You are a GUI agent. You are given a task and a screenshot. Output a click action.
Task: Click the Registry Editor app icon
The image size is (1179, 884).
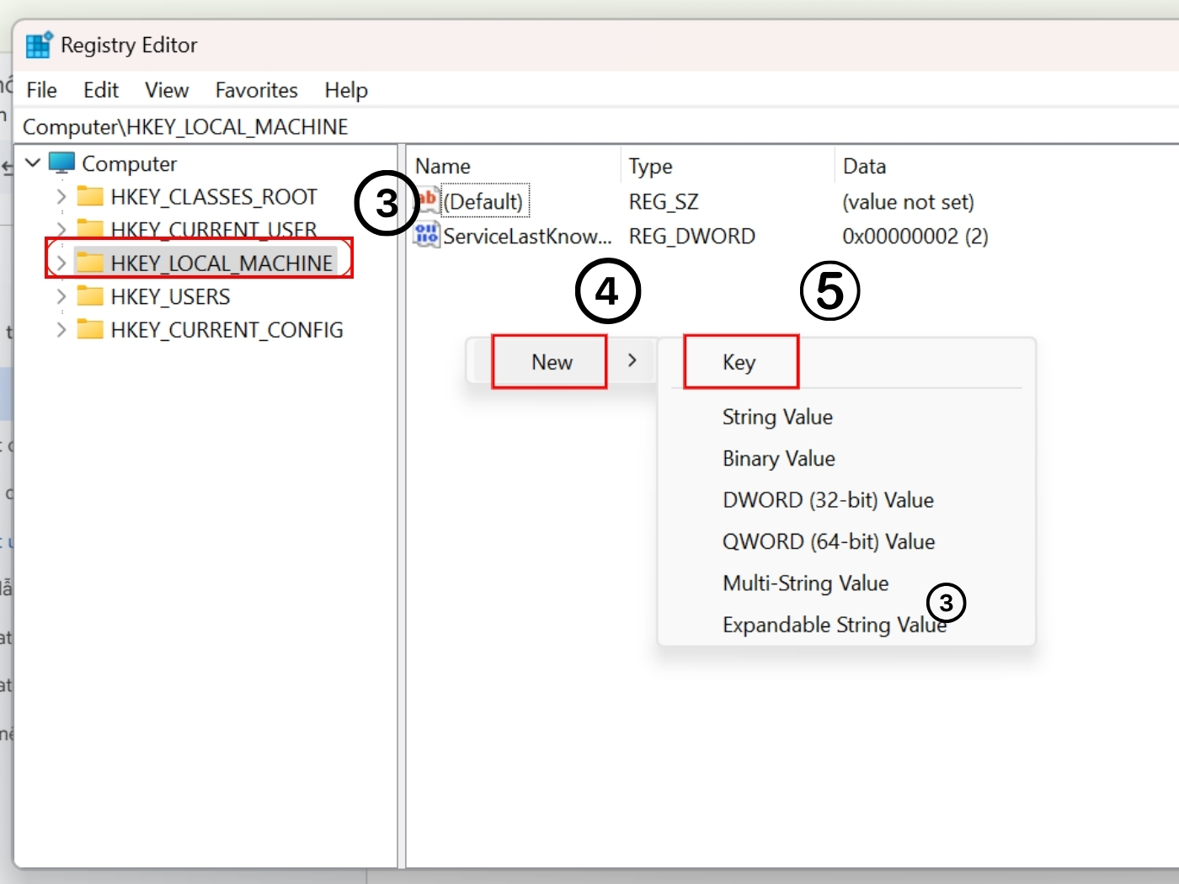(39, 45)
